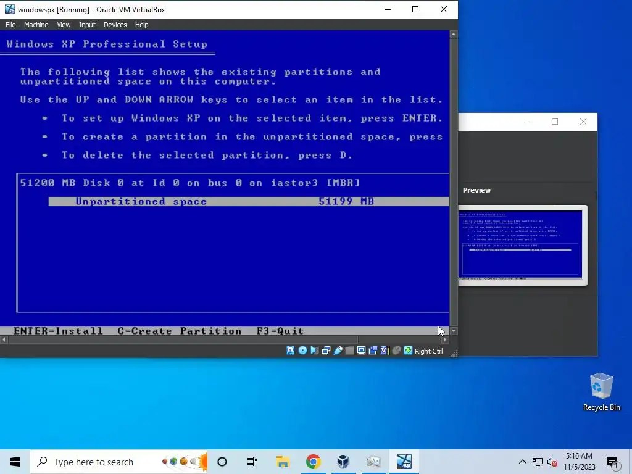
Task: Click the Preview label in the background window
Action: tap(476, 190)
